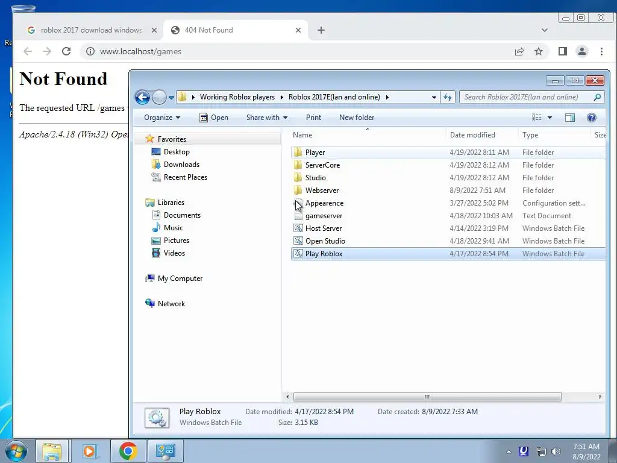Screen dimensions: 617x463
Task: Select the Studio folder icon
Action: (x=298, y=178)
